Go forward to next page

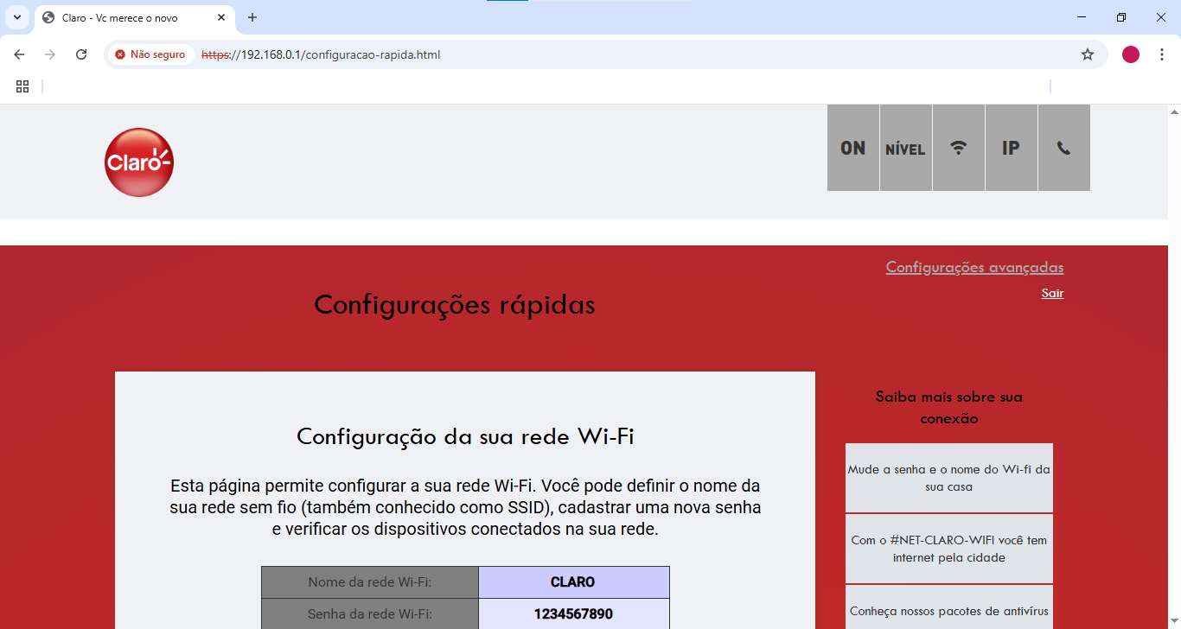click(x=50, y=54)
